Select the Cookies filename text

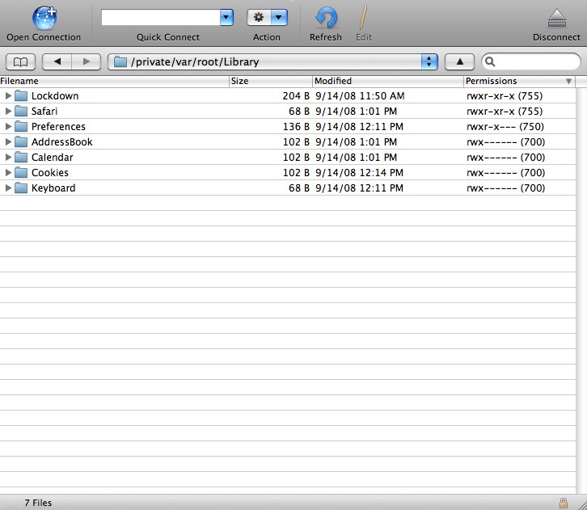pos(50,172)
